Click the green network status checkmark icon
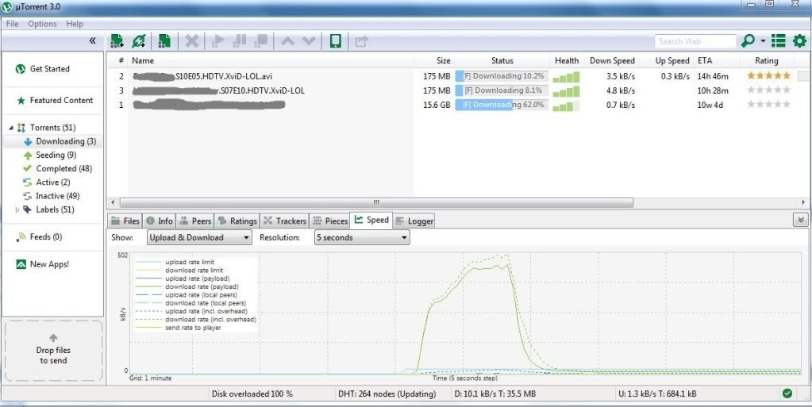Screen dimensions: 812x407 [787, 394]
